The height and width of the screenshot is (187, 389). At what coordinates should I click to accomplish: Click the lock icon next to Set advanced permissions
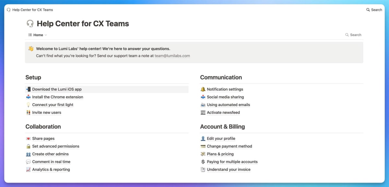point(29,146)
